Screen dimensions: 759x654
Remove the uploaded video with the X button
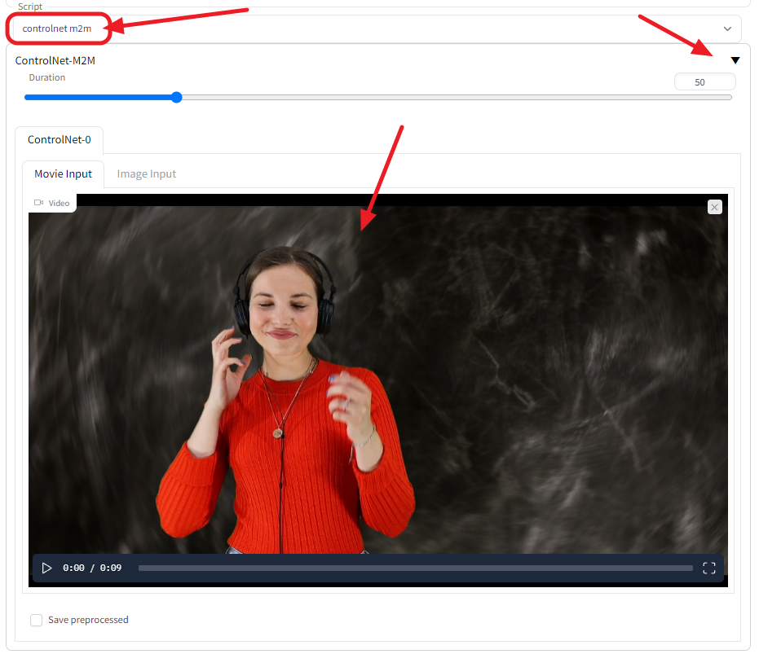tap(714, 207)
